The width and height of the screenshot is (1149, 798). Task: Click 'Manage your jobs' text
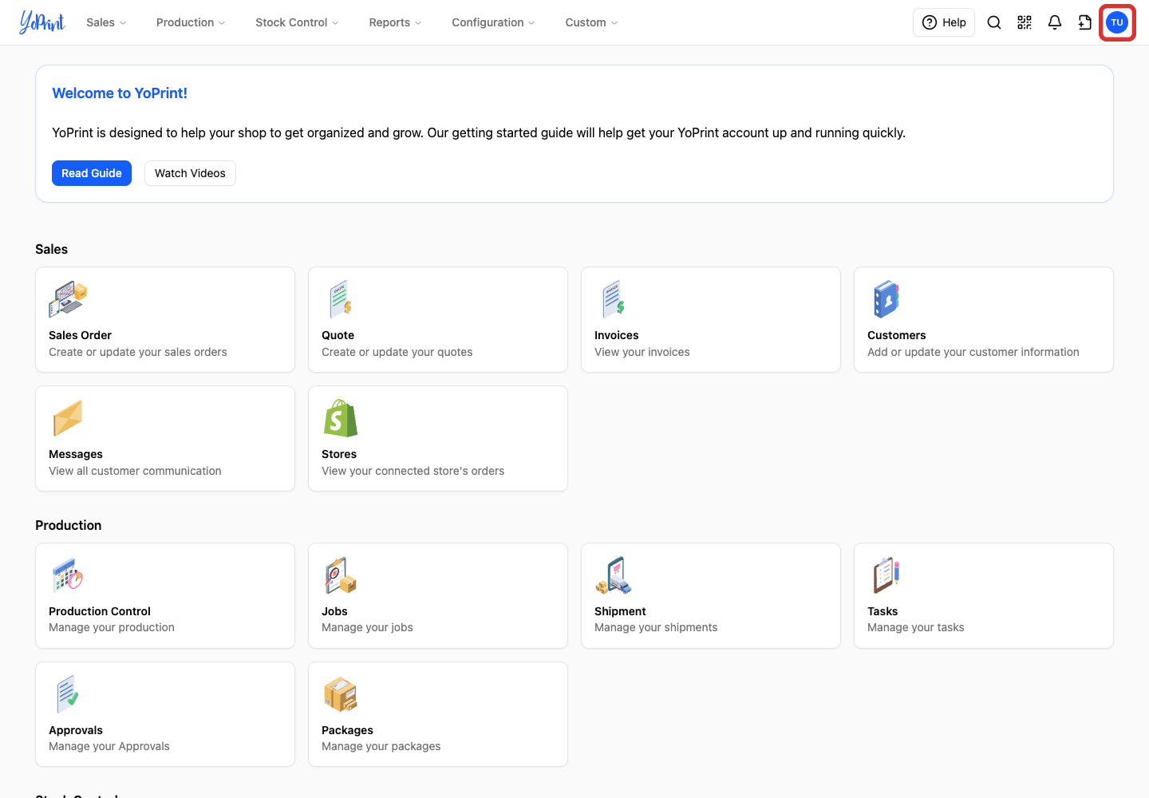(367, 627)
